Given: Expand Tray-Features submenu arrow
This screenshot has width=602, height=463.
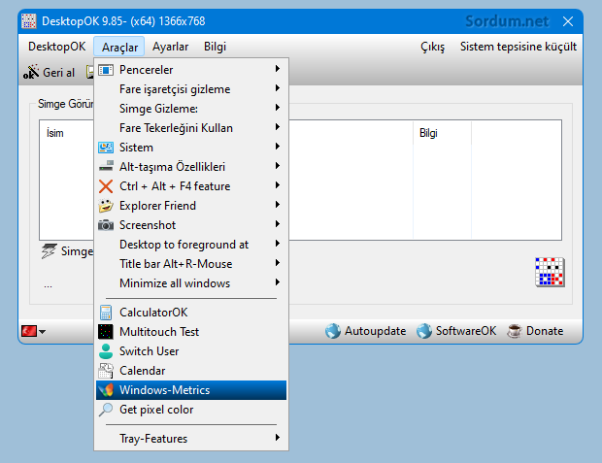Looking at the screenshot, I should [278, 438].
